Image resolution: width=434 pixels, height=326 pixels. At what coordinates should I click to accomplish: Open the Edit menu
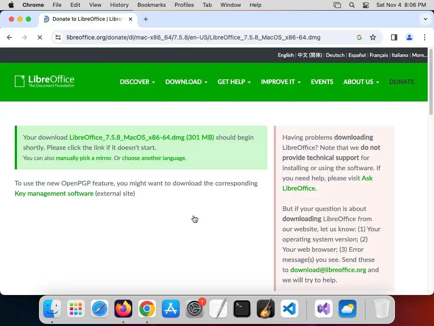75,5
